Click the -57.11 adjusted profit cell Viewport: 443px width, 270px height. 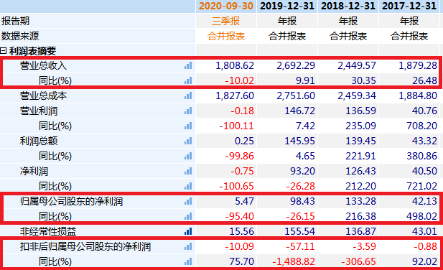[x=301, y=246]
